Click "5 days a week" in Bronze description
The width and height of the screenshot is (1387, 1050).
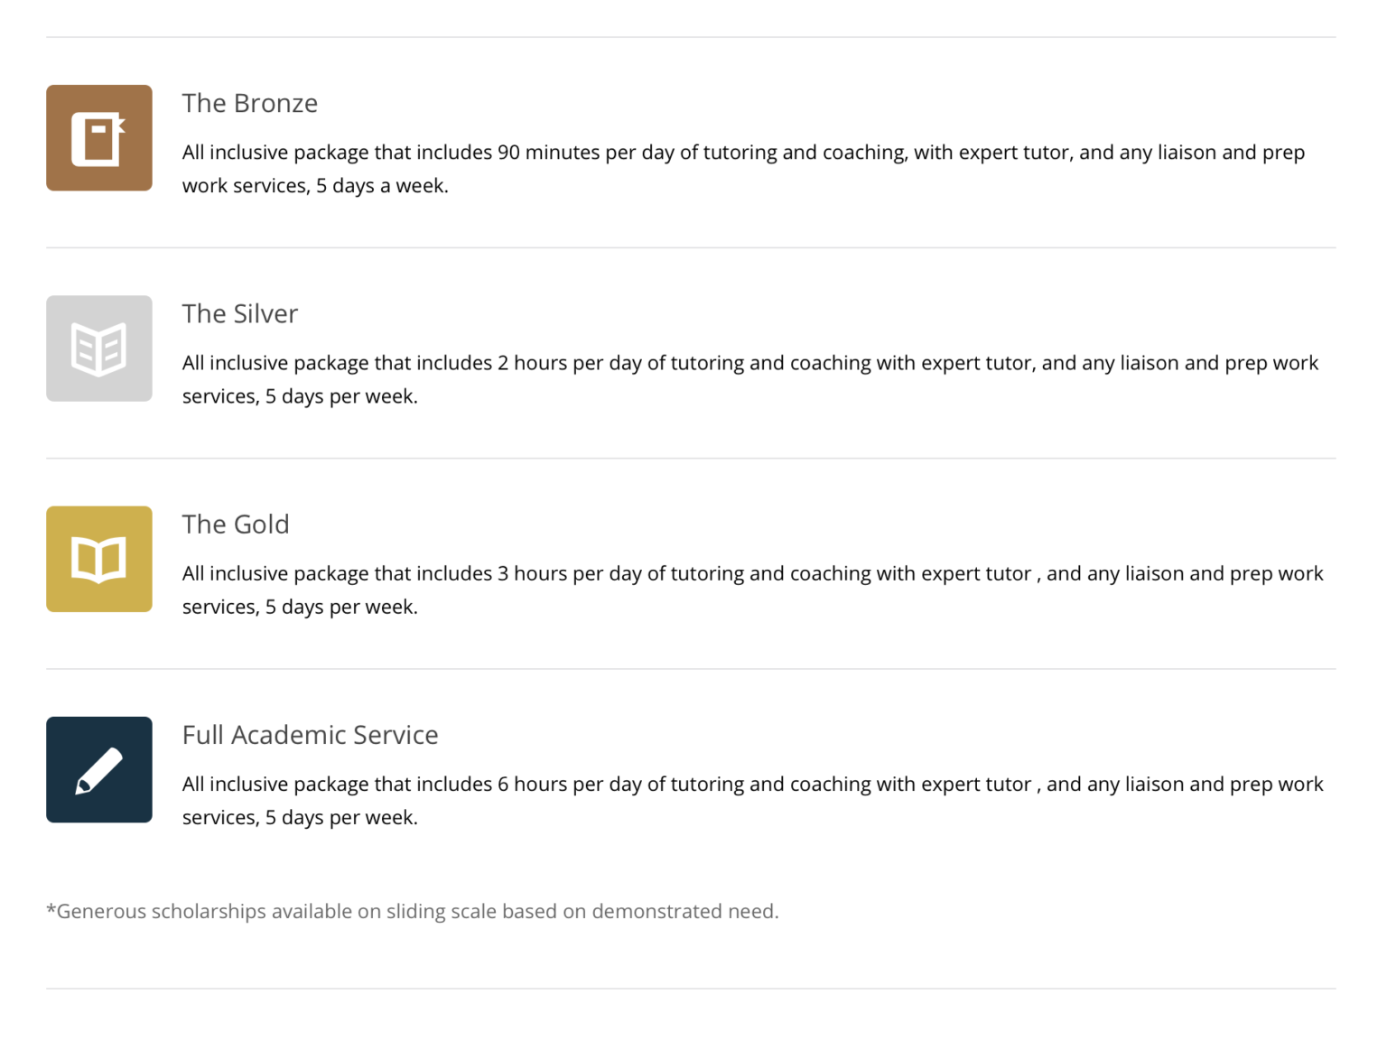click(381, 186)
